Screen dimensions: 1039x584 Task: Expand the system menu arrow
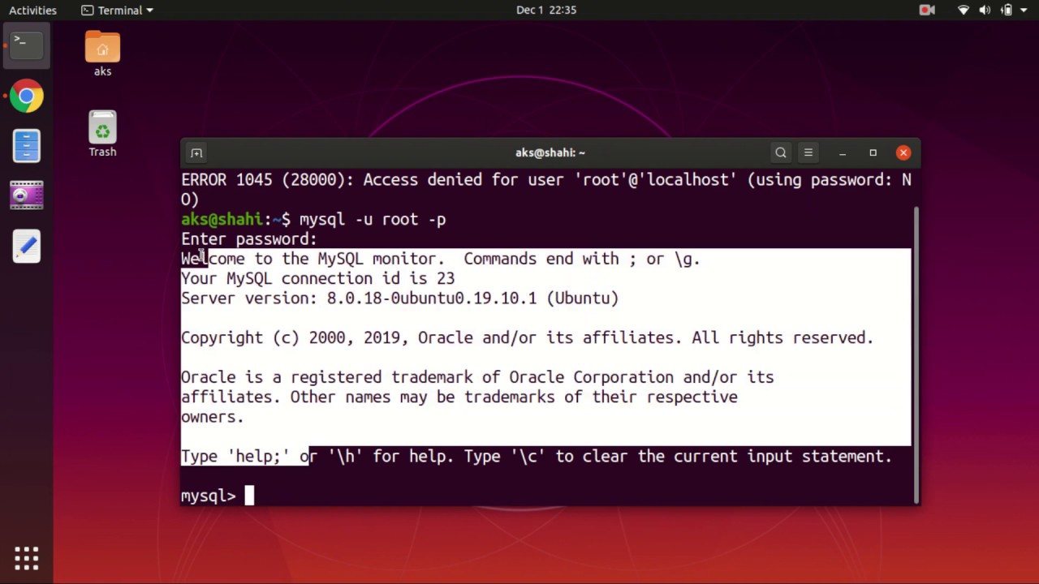coord(1024,11)
